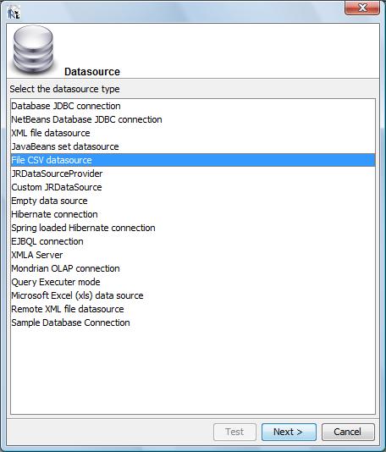Screen dimensions: 386x452
Task: Select the highlighted File CSV datasource
Action: pyautogui.click(x=193, y=160)
